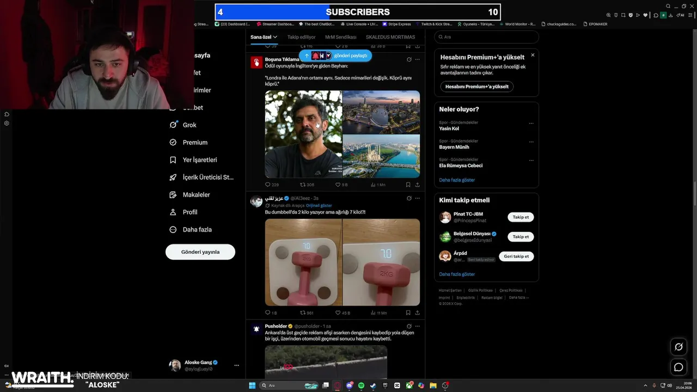697x392 pixels.
Task: Open Yer İşaretleri bookmarks page
Action: point(193,160)
